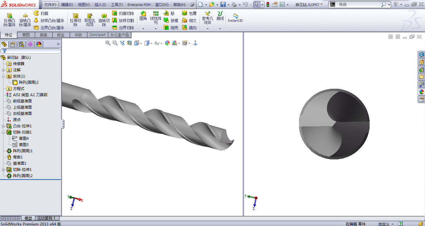This screenshot has width=425, height=226.
Task: Open the Hole Wizard (异型孔向导) tool
Action: [90, 20]
